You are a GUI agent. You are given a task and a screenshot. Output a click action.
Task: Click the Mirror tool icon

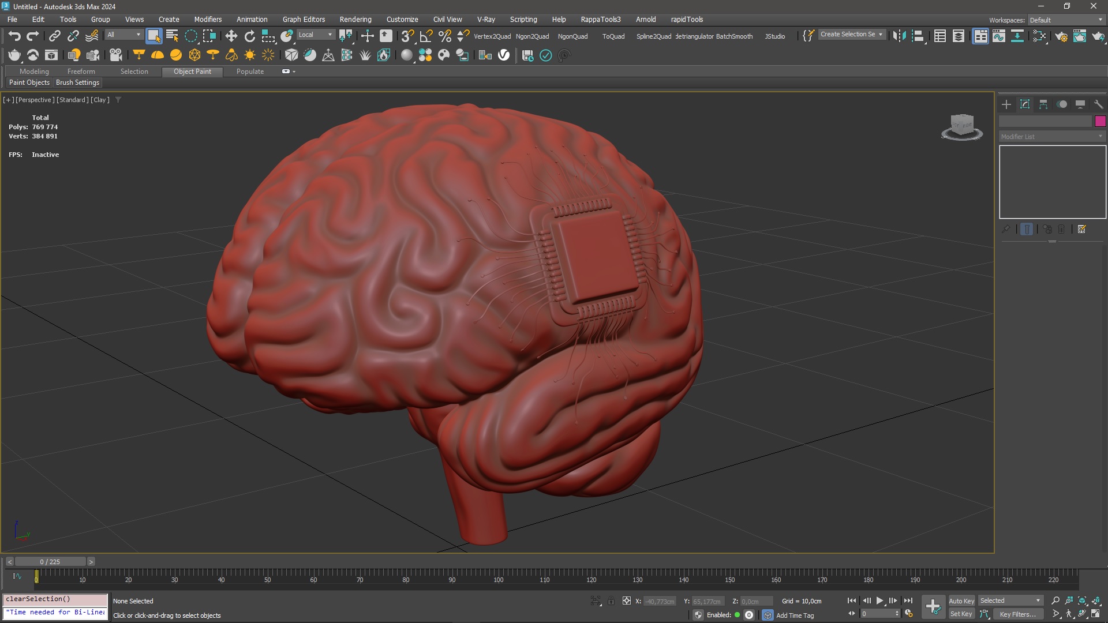[899, 36]
